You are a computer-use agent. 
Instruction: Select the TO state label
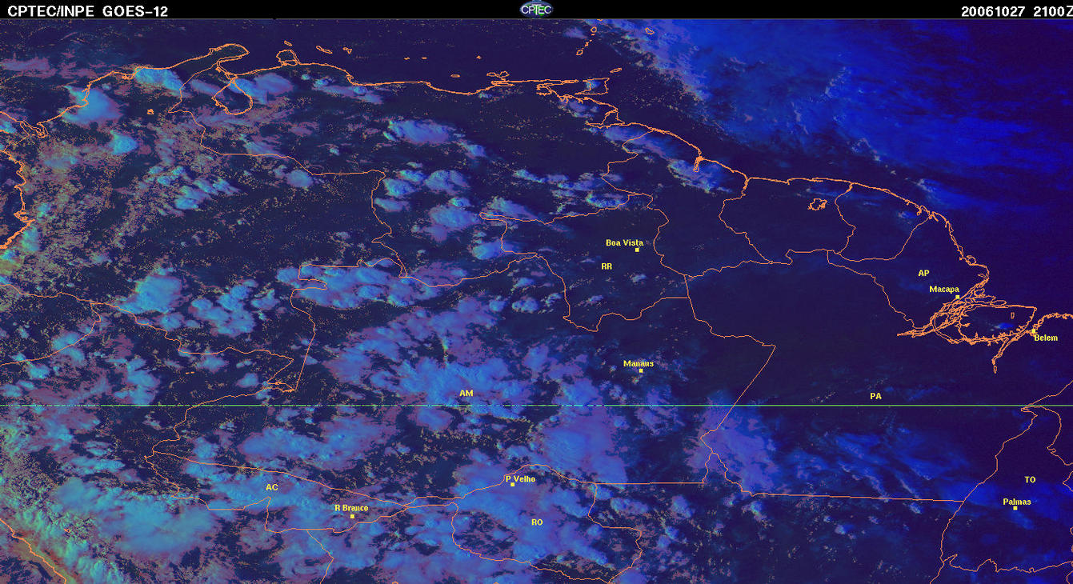pos(1030,480)
